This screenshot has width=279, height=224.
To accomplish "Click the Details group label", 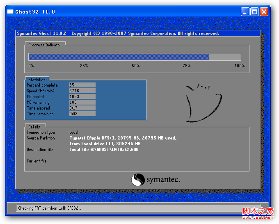I will (x=34, y=127).
